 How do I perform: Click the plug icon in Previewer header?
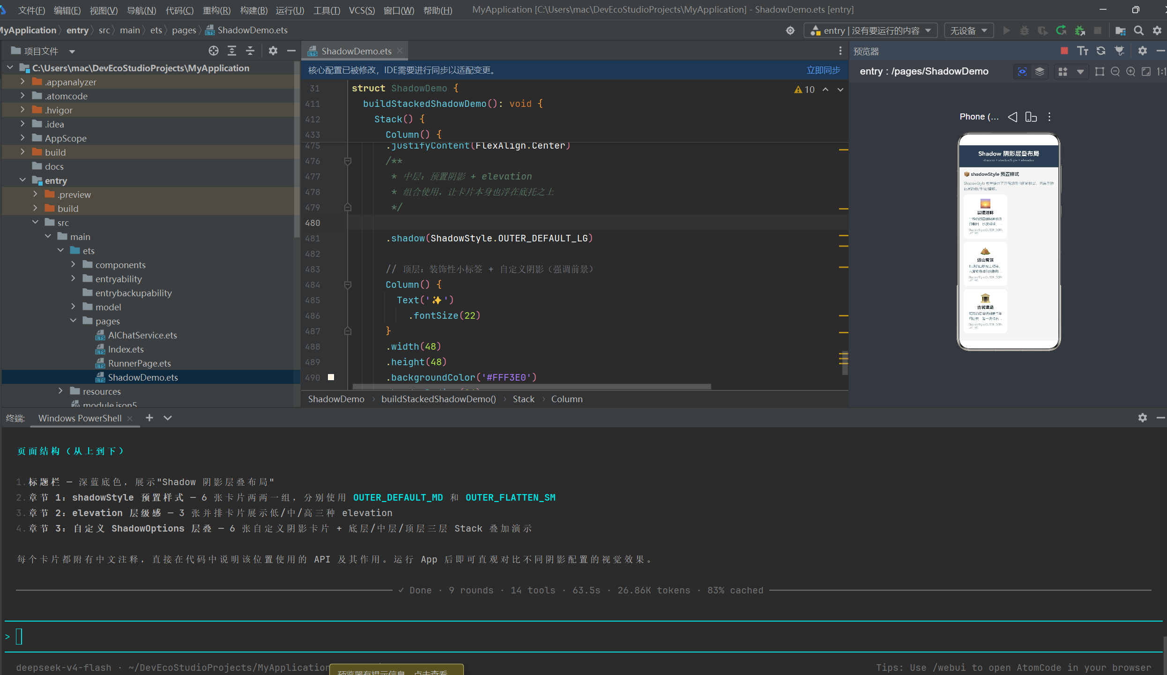pyautogui.click(x=1120, y=51)
